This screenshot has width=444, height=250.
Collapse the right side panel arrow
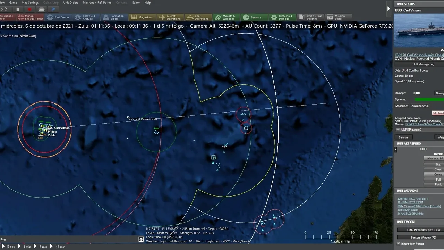click(x=388, y=9)
